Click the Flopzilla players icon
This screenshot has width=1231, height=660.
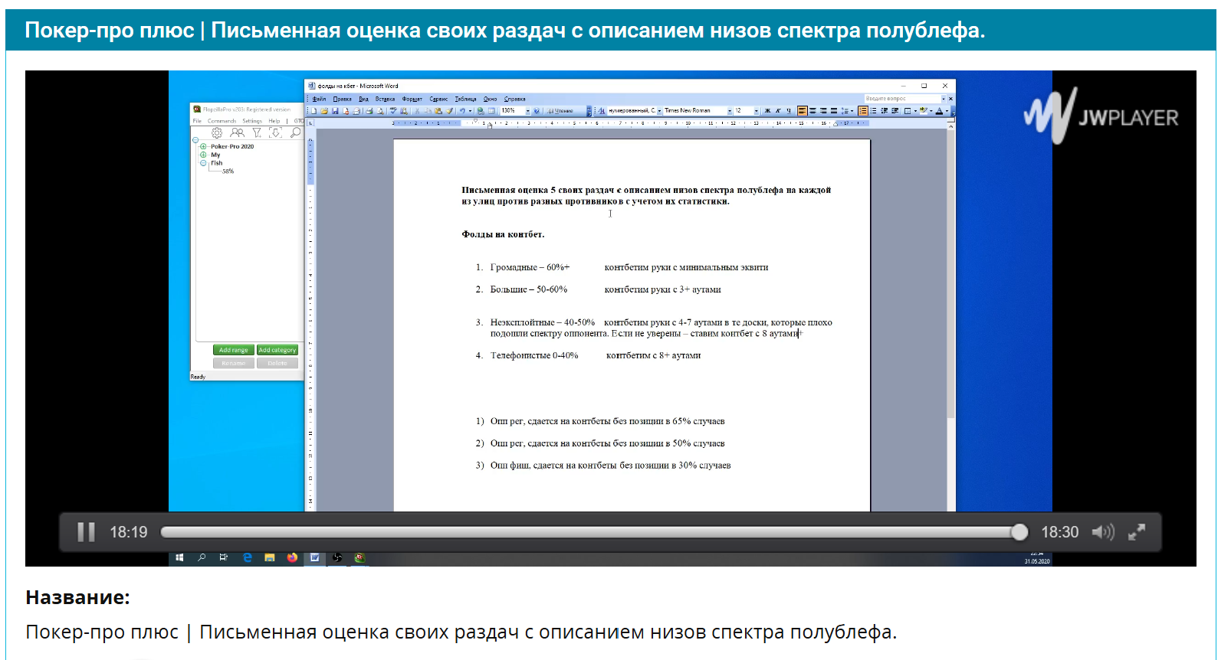pyautogui.click(x=238, y=132)
